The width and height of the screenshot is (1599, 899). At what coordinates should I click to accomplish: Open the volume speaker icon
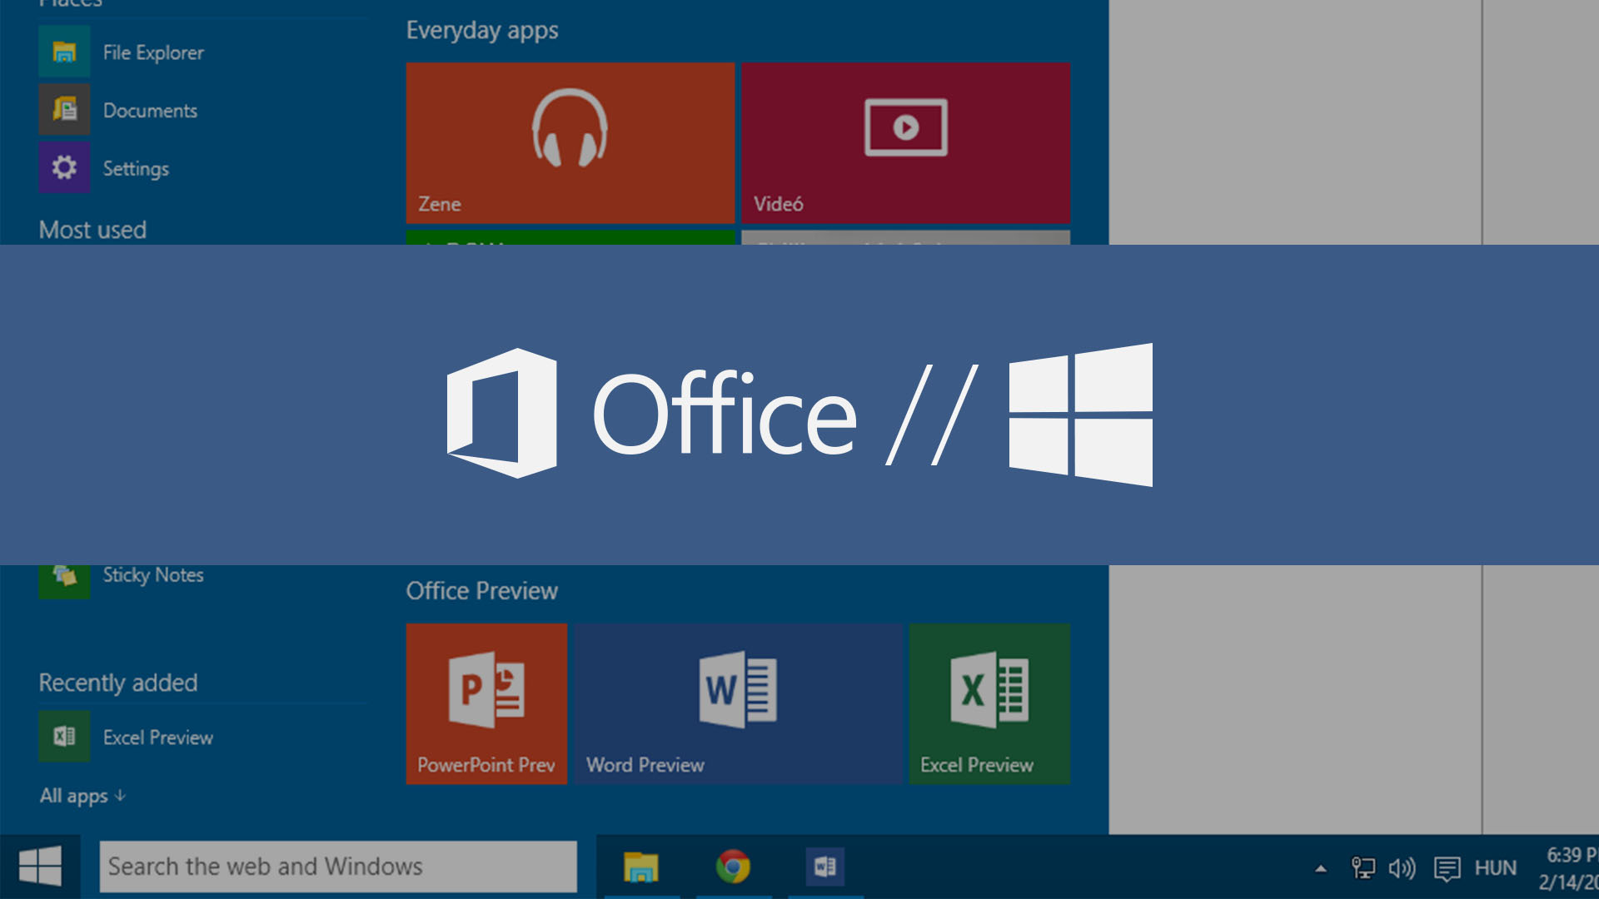pos(1402,868)
